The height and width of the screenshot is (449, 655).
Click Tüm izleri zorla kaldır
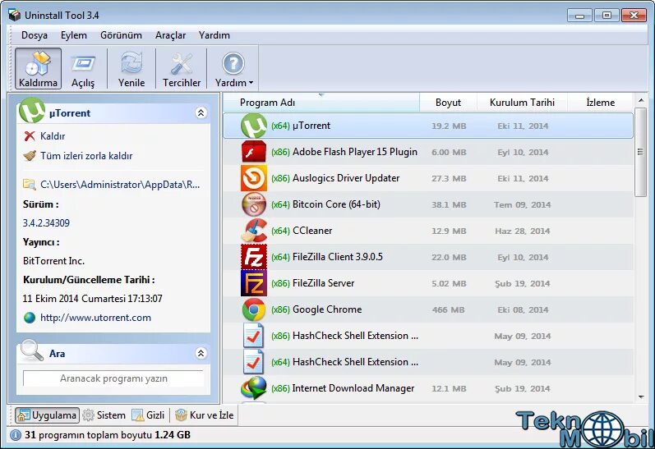[86, 156]
